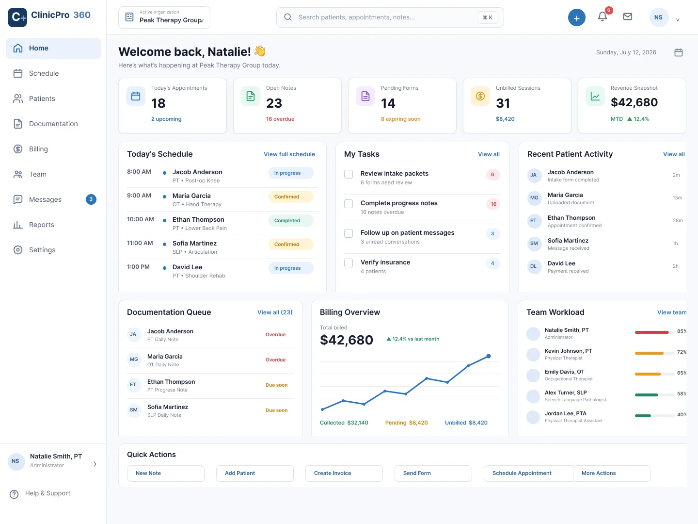Click Emily Davis's orange workload bar
Screen dimensions: 698x524
coord(648,374)
